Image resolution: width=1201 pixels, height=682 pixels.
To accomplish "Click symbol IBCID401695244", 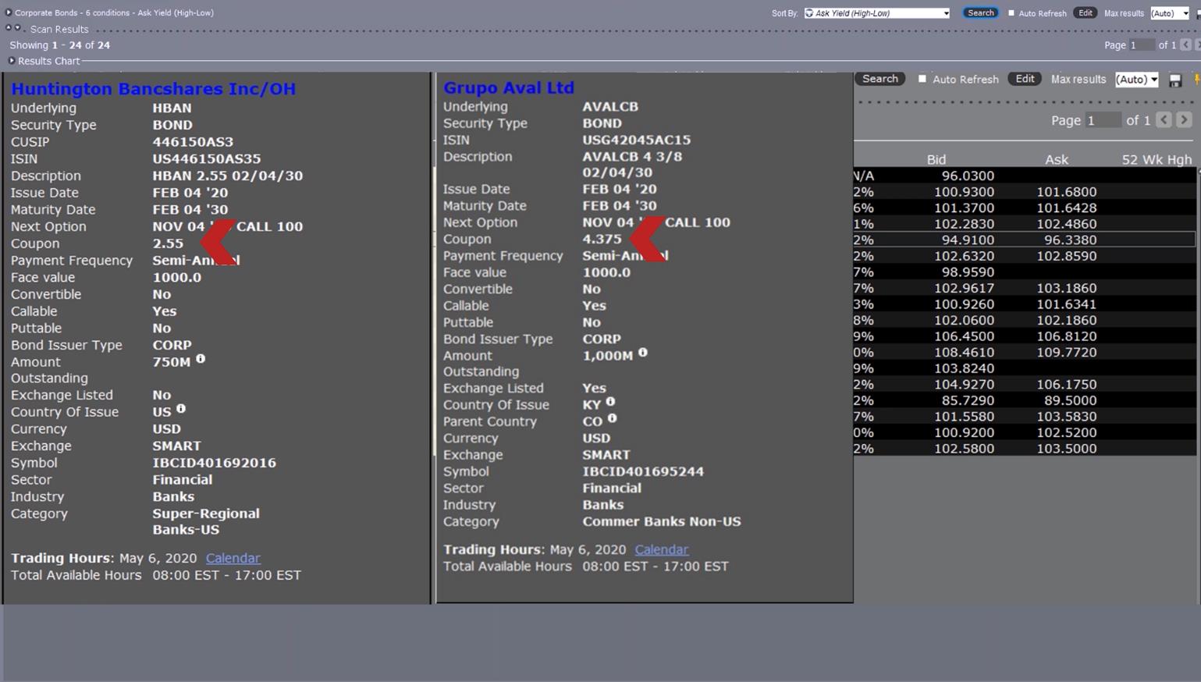I will pyautogui.click(x=643, y=471).
